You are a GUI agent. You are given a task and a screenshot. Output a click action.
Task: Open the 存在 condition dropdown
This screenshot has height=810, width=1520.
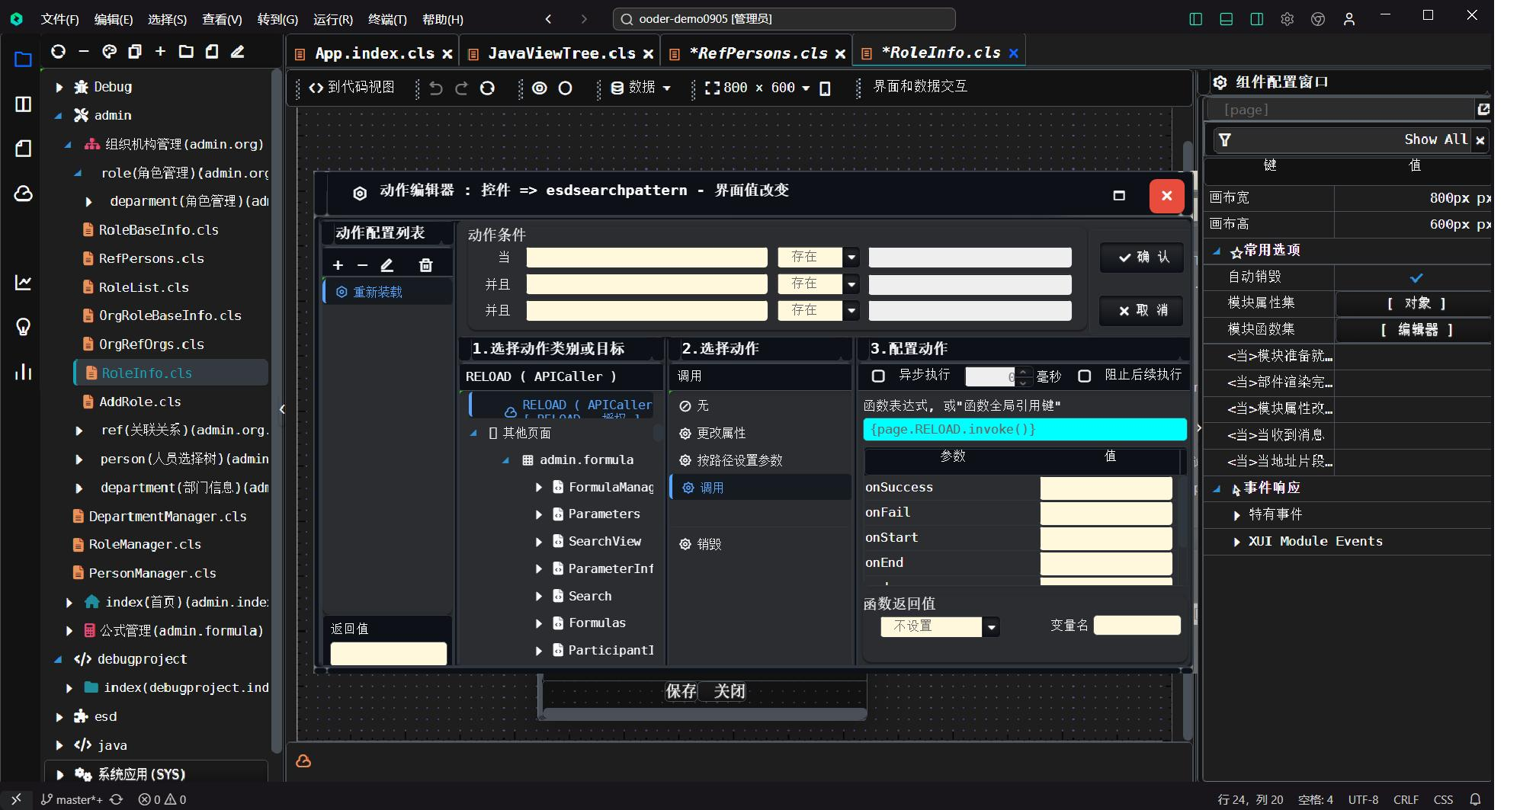click(851, 257)
